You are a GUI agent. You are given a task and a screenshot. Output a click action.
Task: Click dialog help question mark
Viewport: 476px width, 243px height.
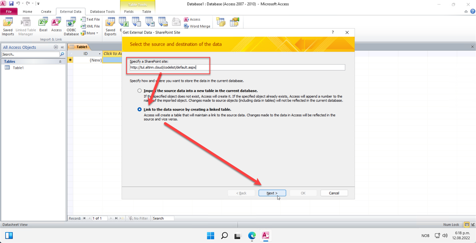(333, 32)
